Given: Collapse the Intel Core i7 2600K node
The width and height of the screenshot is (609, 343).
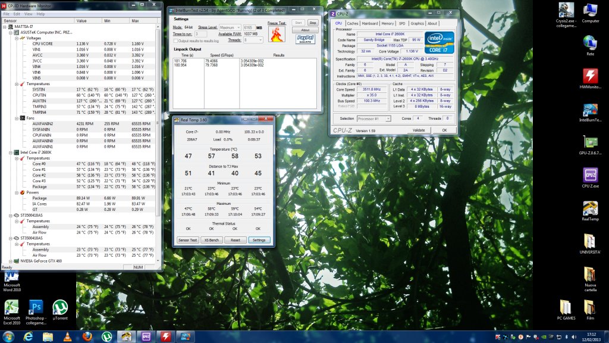Looking at the screenshot, I should coord(11,152).
